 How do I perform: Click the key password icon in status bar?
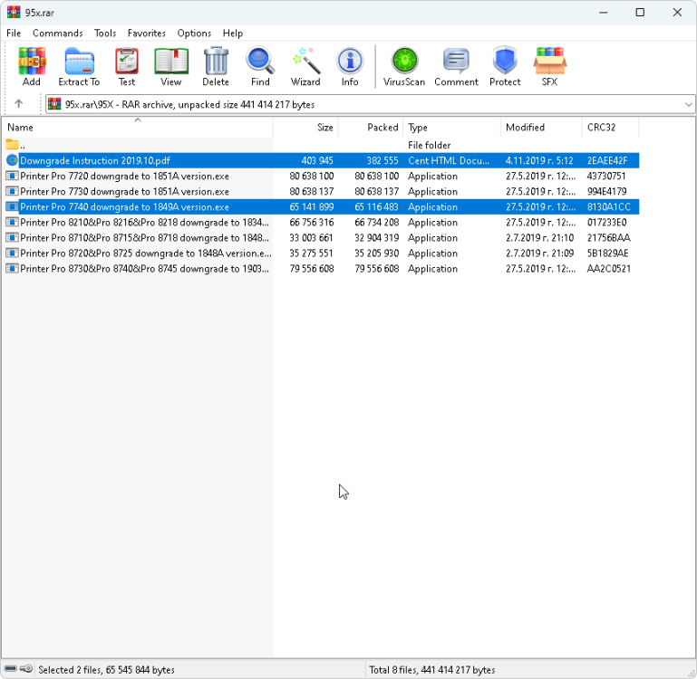(26, 669)
